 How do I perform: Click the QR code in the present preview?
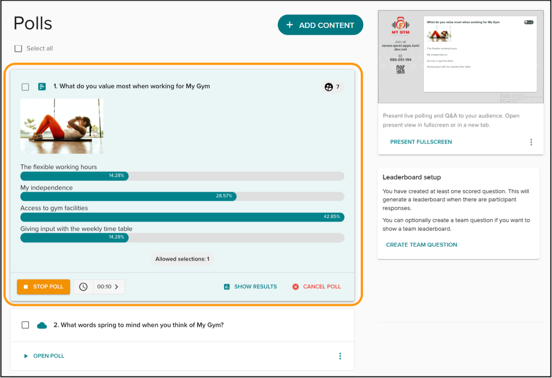pyautogui.click(x=401, y=69)
